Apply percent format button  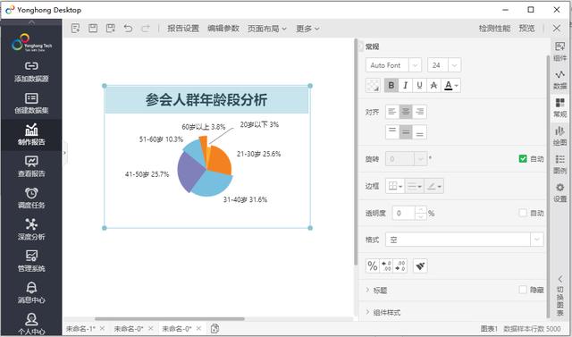(x=373, y=265)
